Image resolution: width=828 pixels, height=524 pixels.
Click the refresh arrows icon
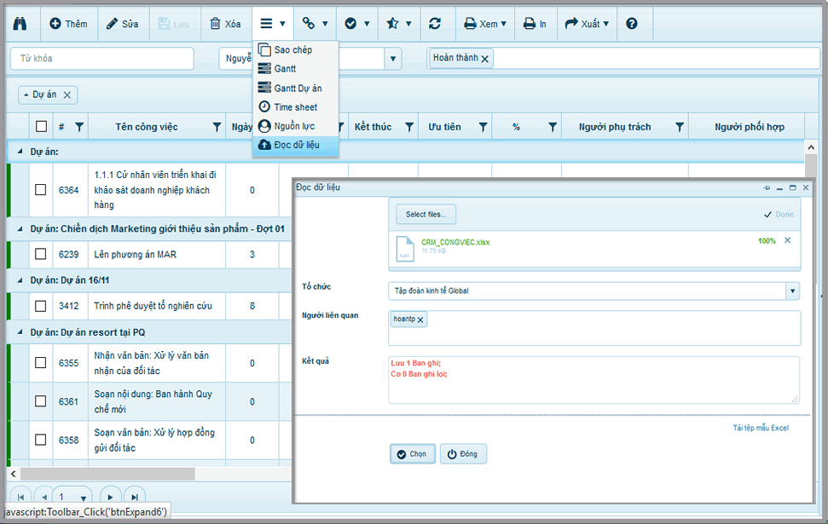[435, 24]
